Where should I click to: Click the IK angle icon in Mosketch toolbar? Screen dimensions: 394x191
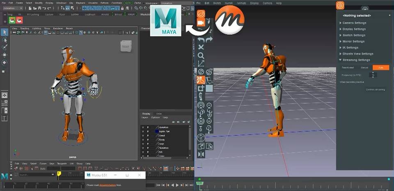point(201,64)
